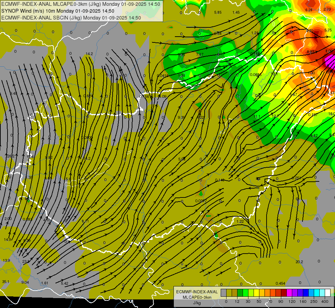Click the MLCAPE0-3km header line at top
This screenshot has height=308, width=335.
tap(80, 4)
